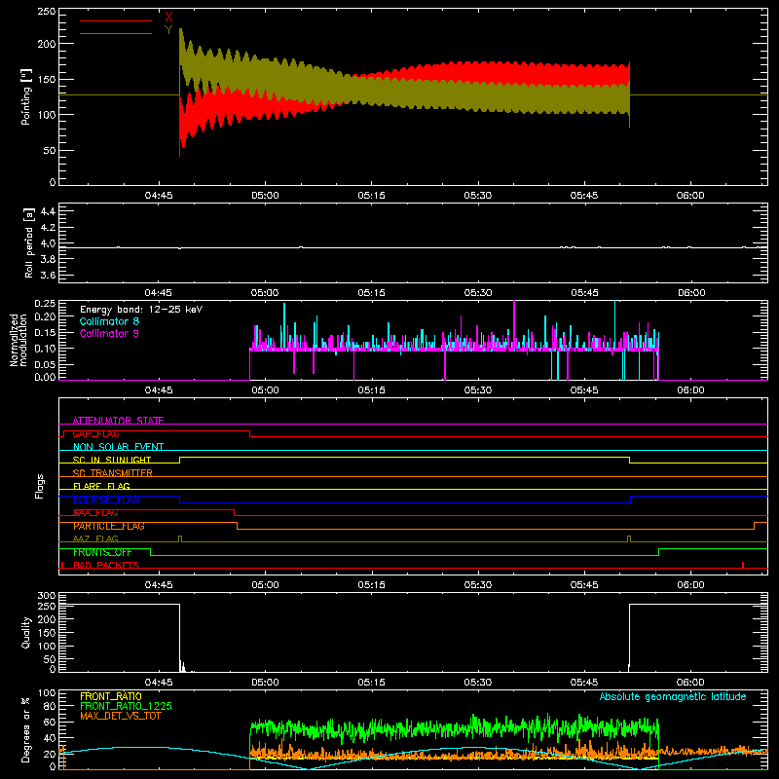Click the NON_SOLAR_EVENT flag label
Image resolution: width=779 pixels, height=779 pixels.
118,447
